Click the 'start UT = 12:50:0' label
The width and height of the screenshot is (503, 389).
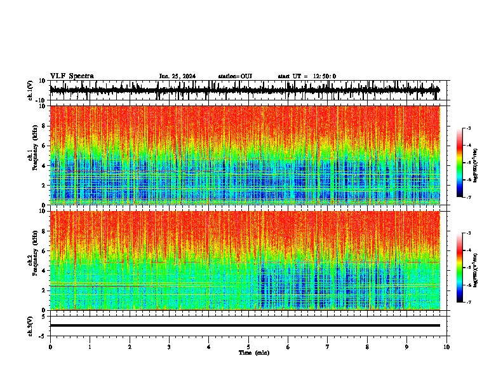[x=307, y=76]
